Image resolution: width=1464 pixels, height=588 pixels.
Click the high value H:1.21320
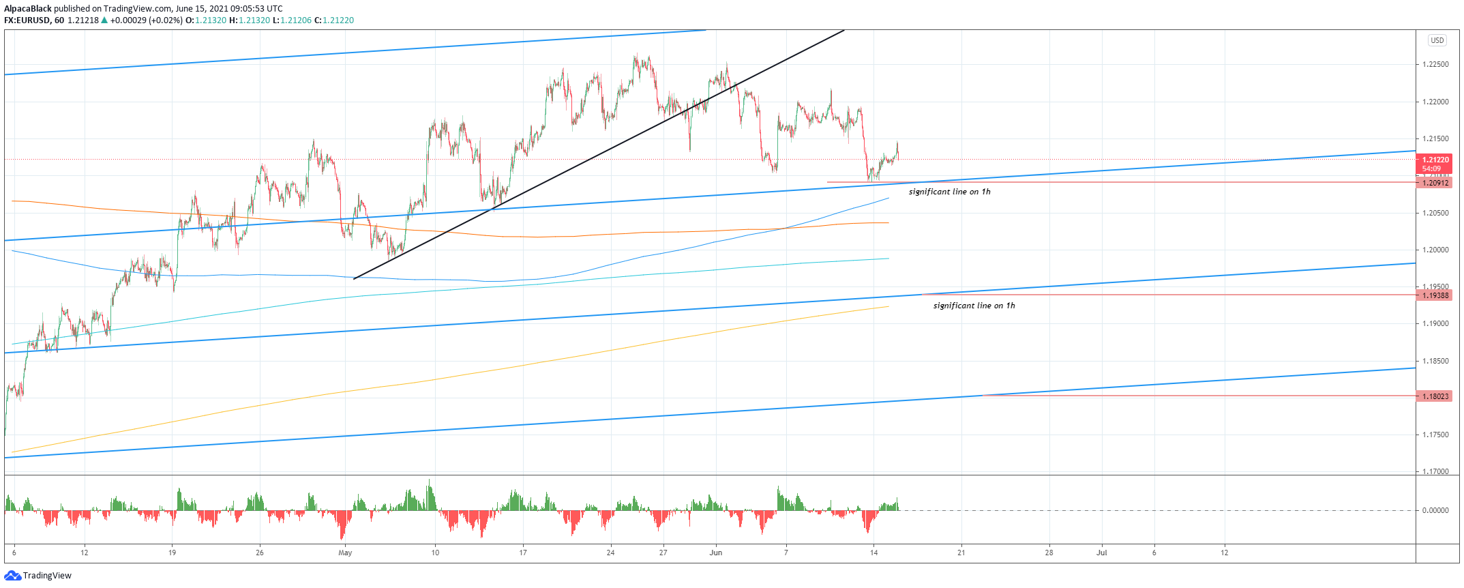point(250,20)
